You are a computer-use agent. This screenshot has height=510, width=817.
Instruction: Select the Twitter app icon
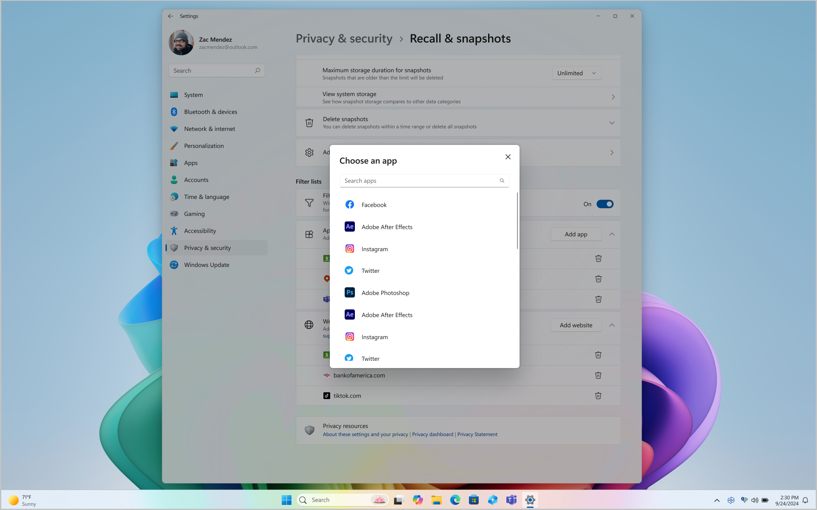pyautogui.click(x=349, y=270)
